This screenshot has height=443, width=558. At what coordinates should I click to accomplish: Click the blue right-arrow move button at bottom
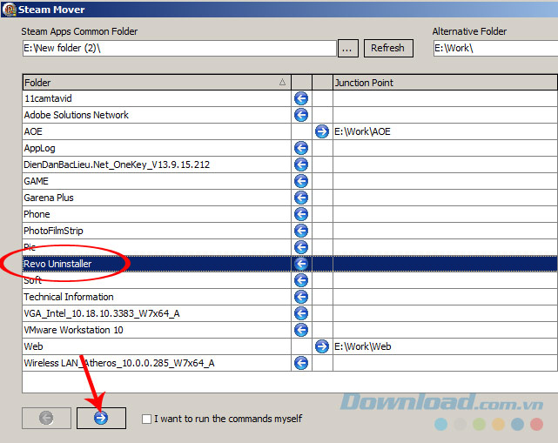[x=101, y=418]
